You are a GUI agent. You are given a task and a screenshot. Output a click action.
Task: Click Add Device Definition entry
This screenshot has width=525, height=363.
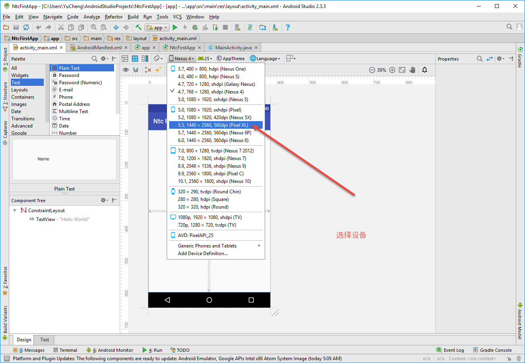point(203,253)
